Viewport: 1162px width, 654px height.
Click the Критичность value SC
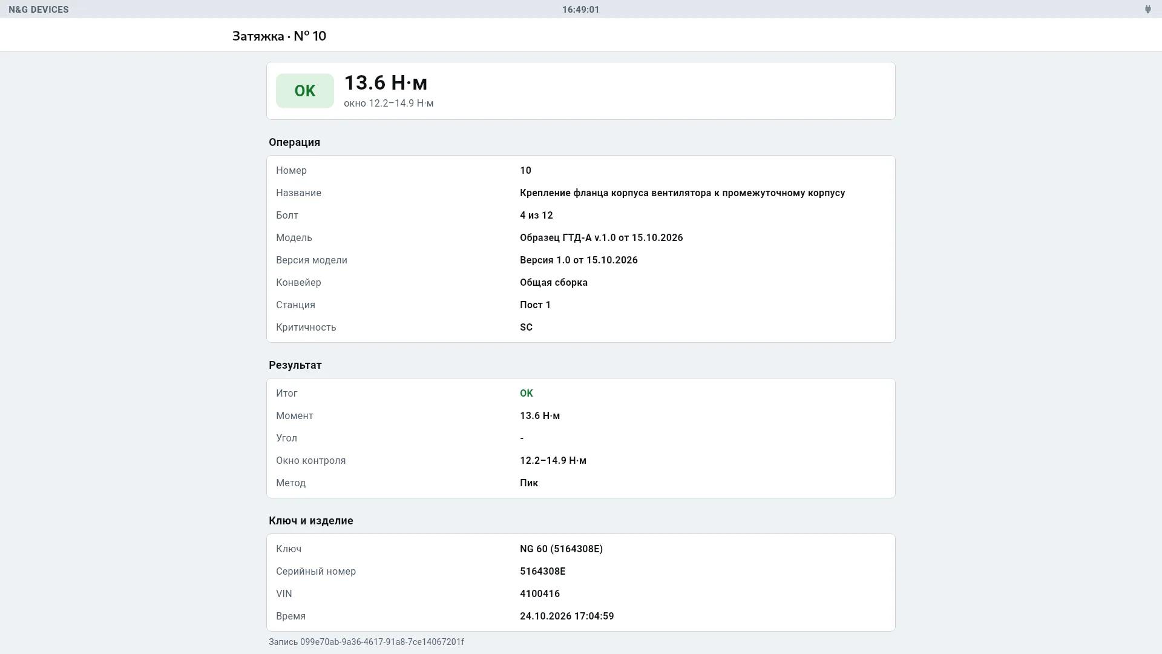526,328
